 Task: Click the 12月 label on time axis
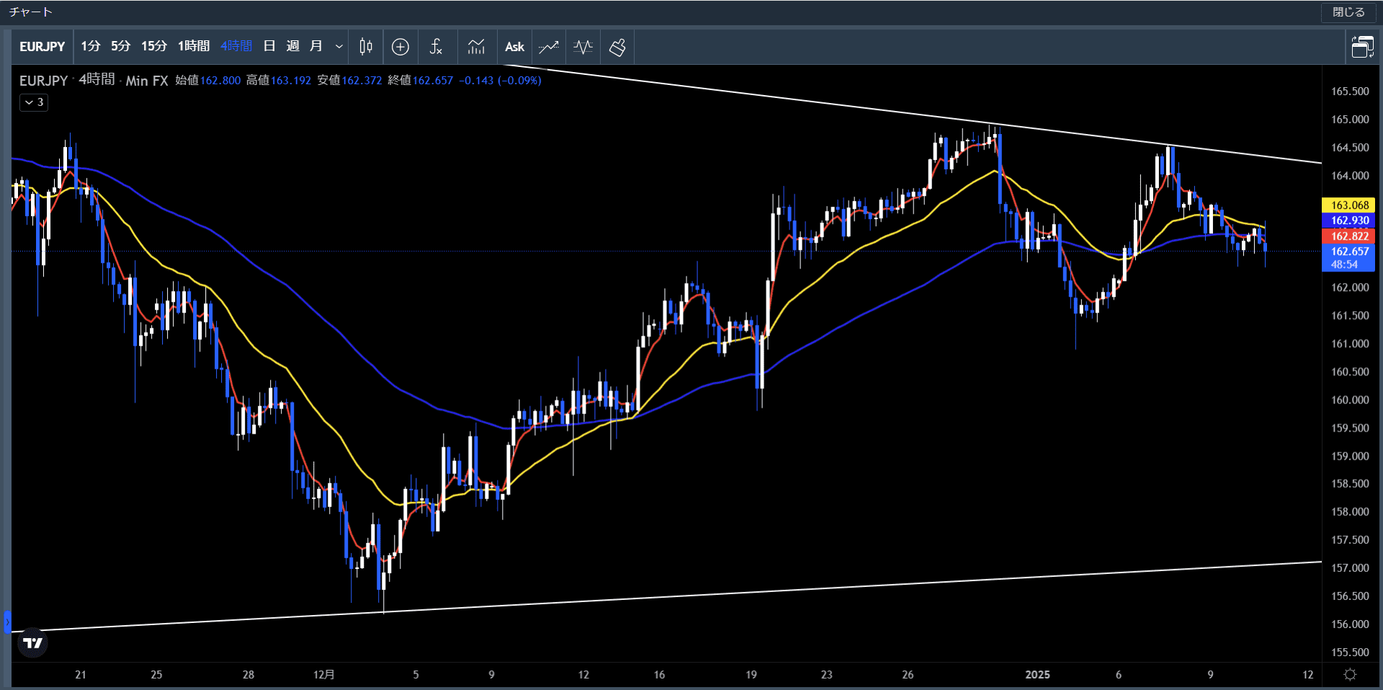(324, 675)
